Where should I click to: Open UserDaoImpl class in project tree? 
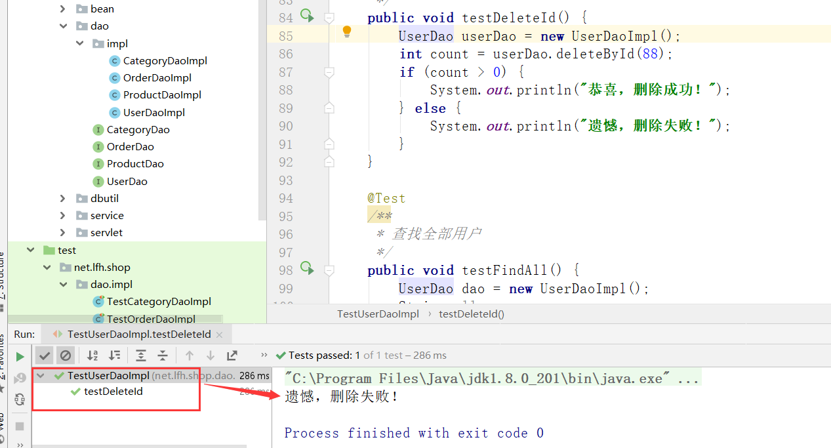(153, 112)
